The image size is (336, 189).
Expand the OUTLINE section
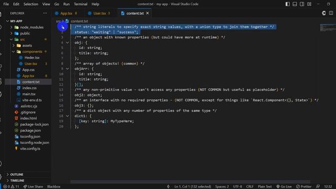(x=8, y=174)
